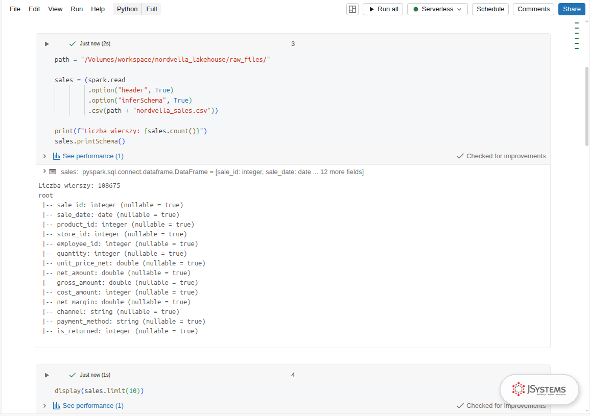Open See performance (1) link in cell 3
This screenshot has width=590, height=416.
click(x=93, y=156)
